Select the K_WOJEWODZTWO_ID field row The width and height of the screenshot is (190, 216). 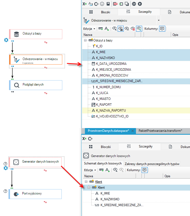pyautogui.click(x=136, y=116)
